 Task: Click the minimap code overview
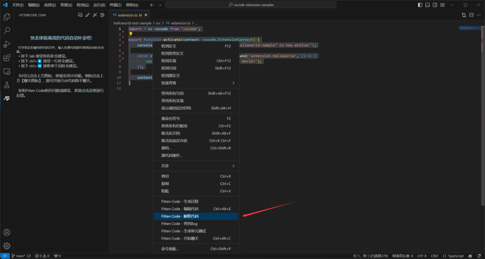(x=469, y=28)
